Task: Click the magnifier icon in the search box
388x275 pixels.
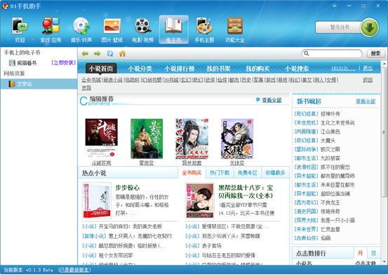Action: click(307, 53)
